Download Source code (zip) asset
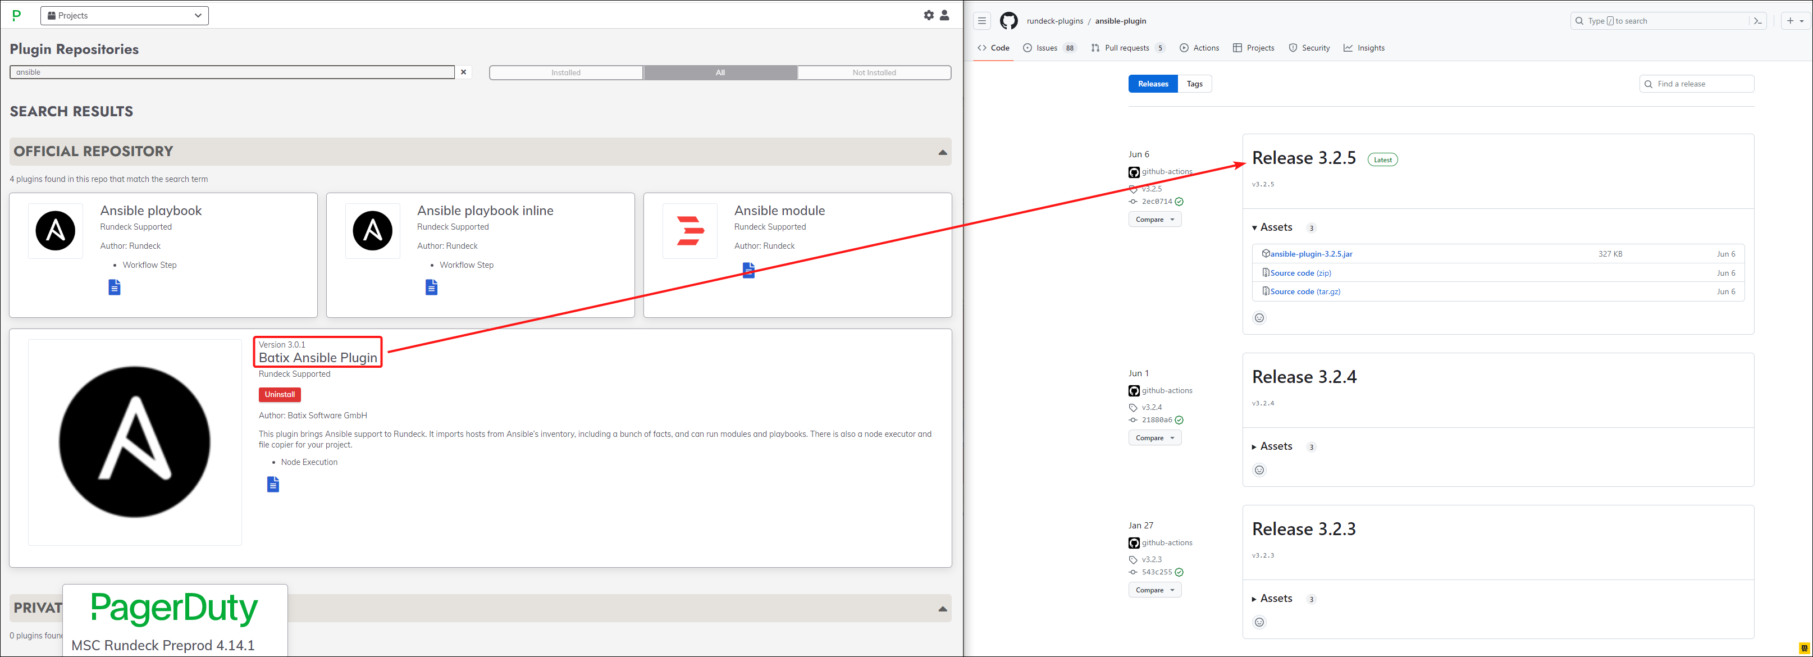This screenshot has width=1813, height=657. click(1300, 273)
